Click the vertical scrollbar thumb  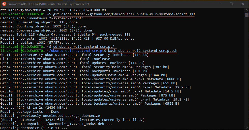pyautogui.click(x=246, y=16)
